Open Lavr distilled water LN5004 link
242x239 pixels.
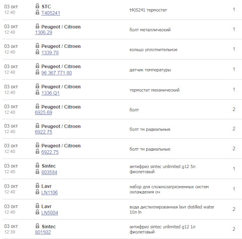click(x=49, y=213)
